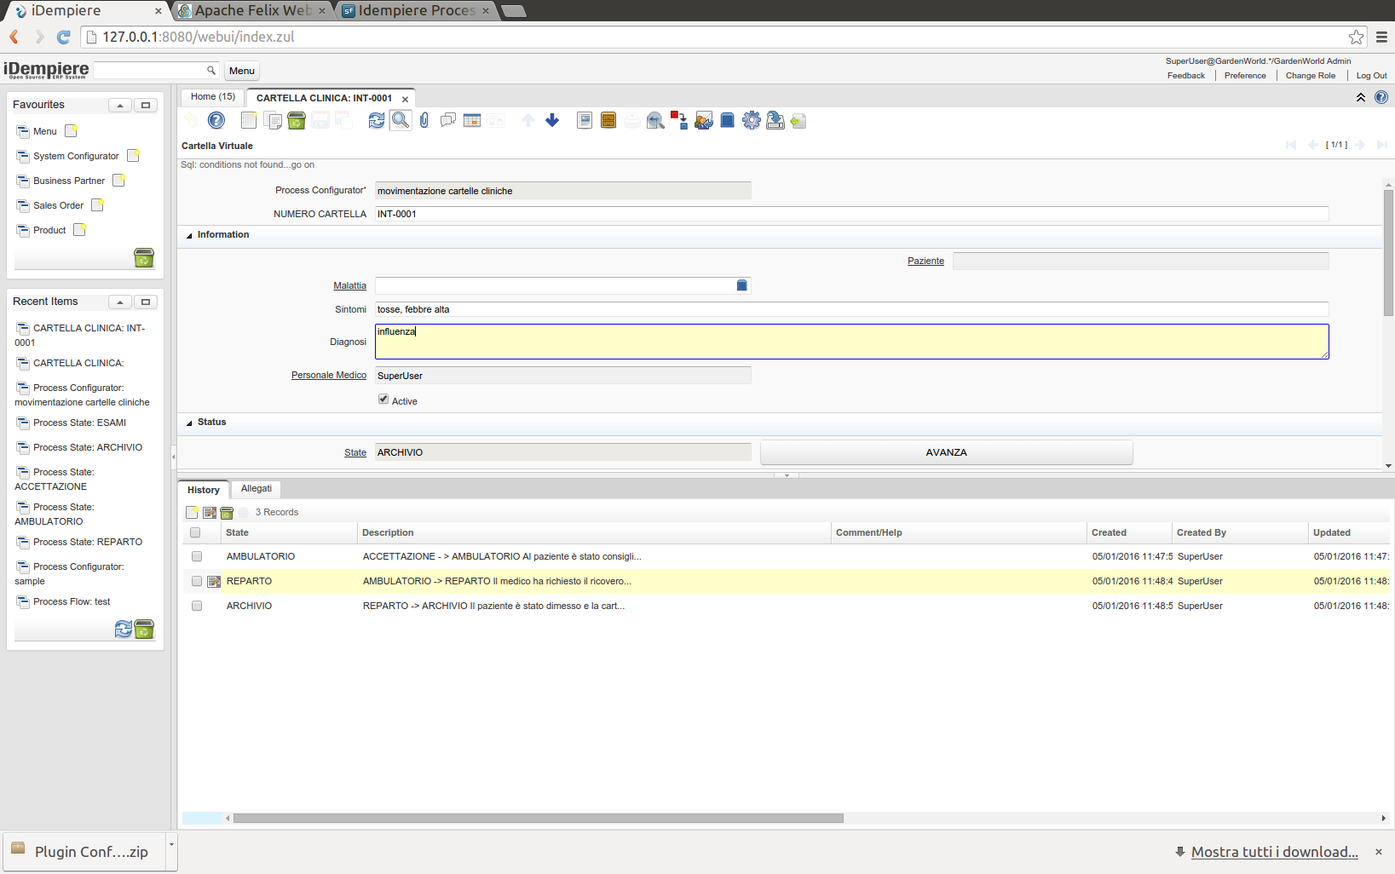
Task: Click the Export icon in the toolbar
Action: 775,120
